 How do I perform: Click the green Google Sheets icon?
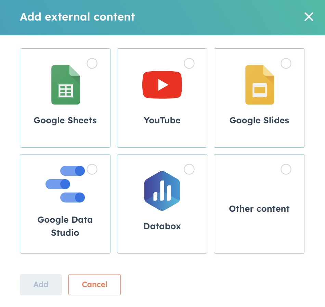click(x=66, y=85)
